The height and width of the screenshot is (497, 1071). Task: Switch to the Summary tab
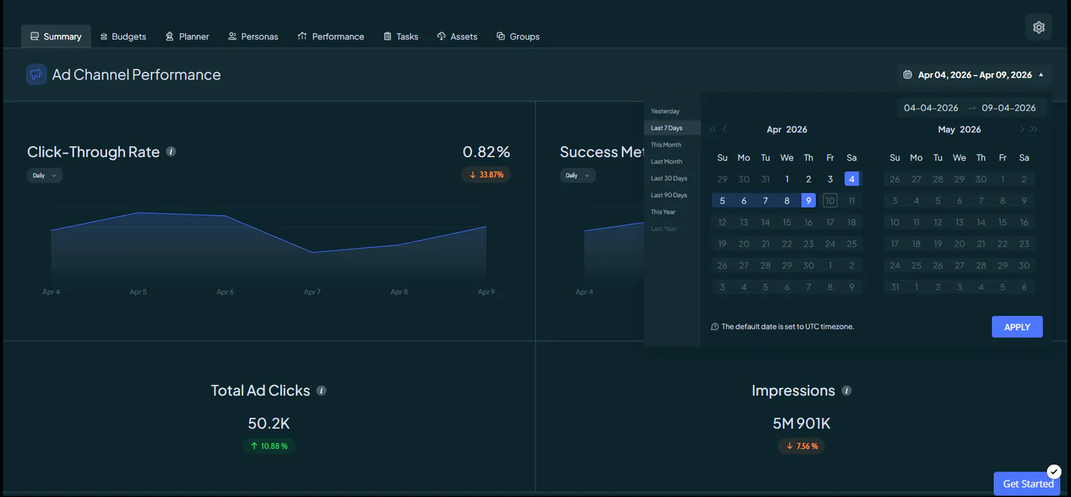(x=56, y=36)
